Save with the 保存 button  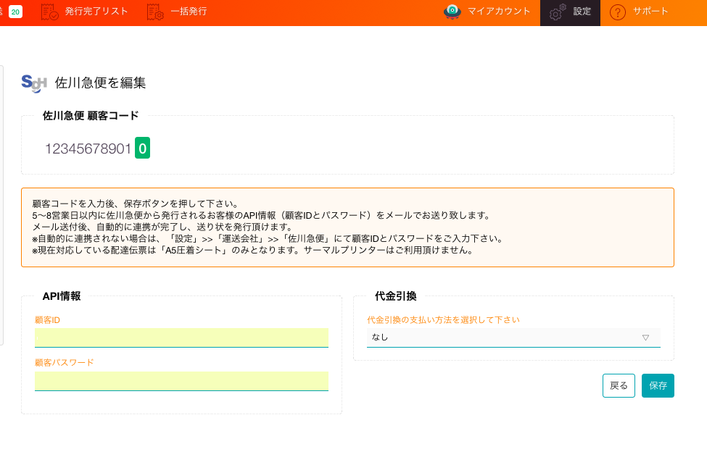click(658, 386)
